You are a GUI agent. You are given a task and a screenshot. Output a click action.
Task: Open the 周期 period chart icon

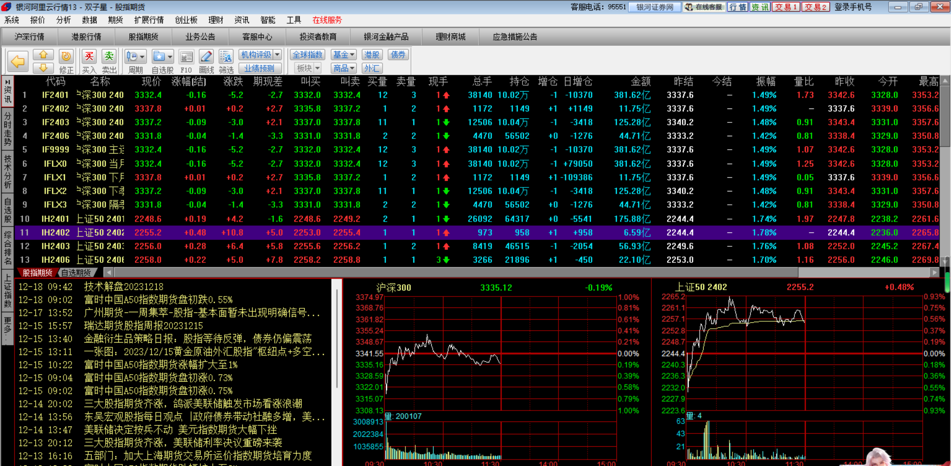tap(132, 57)
